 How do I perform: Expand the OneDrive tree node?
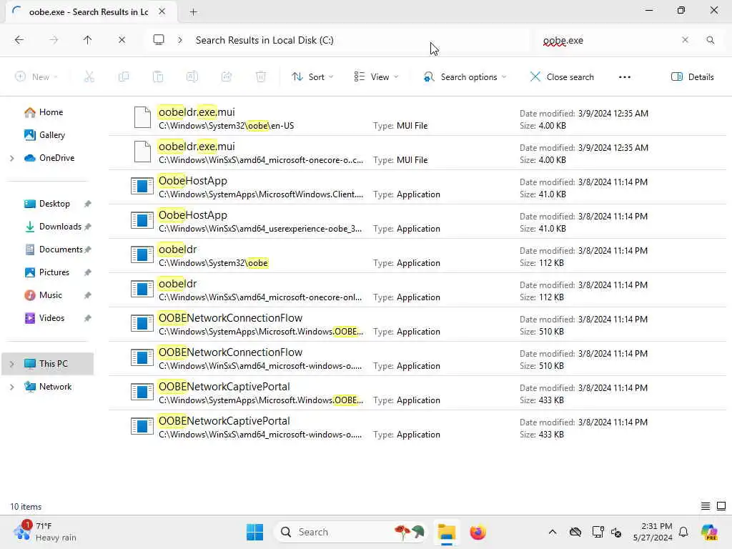pos(11,158)
